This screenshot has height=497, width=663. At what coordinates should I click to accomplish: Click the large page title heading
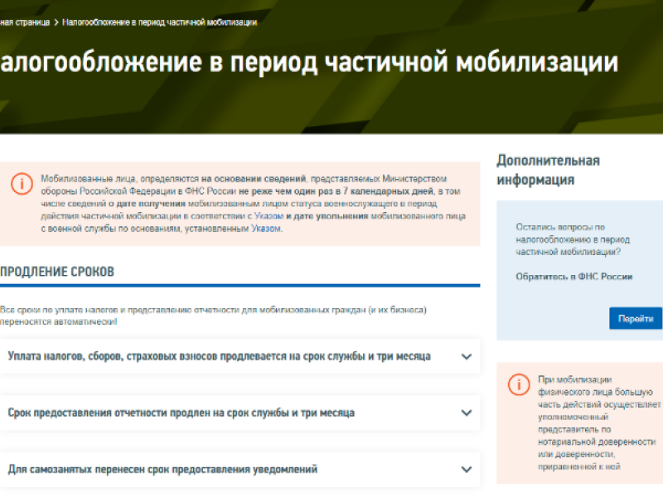click(x=309, y=64)
